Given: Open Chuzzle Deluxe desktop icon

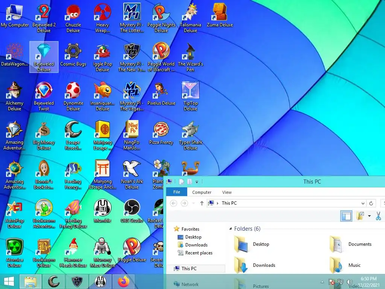Looking at the screenshot, I should pyautogui.click(x=73, y=18).
